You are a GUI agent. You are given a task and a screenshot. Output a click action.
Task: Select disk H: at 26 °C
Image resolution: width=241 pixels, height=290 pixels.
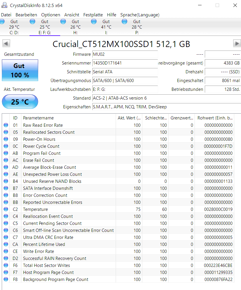(x=75, y=27)
